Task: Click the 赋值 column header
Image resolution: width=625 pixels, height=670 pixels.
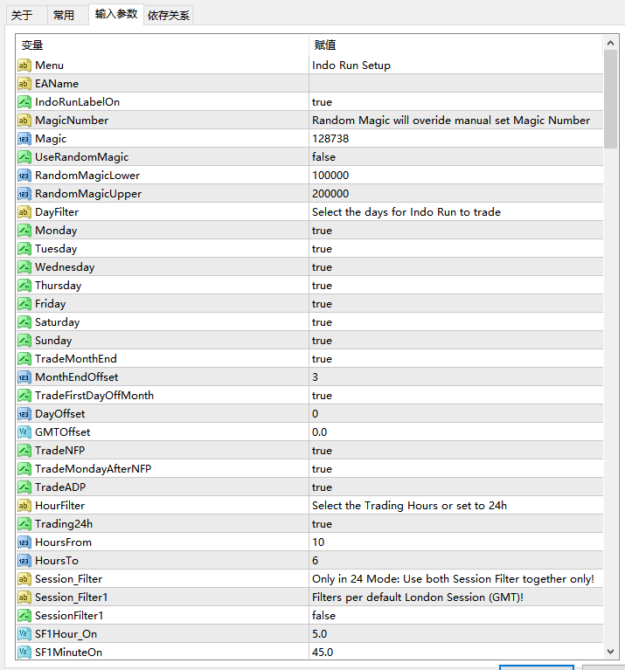Action: (324, 45)
